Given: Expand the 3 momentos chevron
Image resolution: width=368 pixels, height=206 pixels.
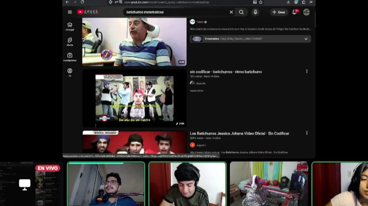Looking at the screenshot, I should pyautogui.click(x=306, y=39).
